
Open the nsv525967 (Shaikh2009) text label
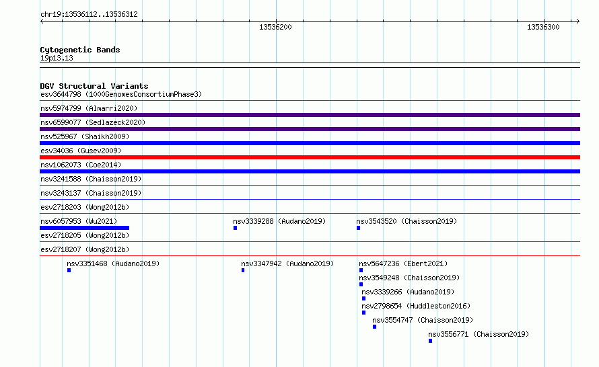pyautogui.click(x=85, y=136)
